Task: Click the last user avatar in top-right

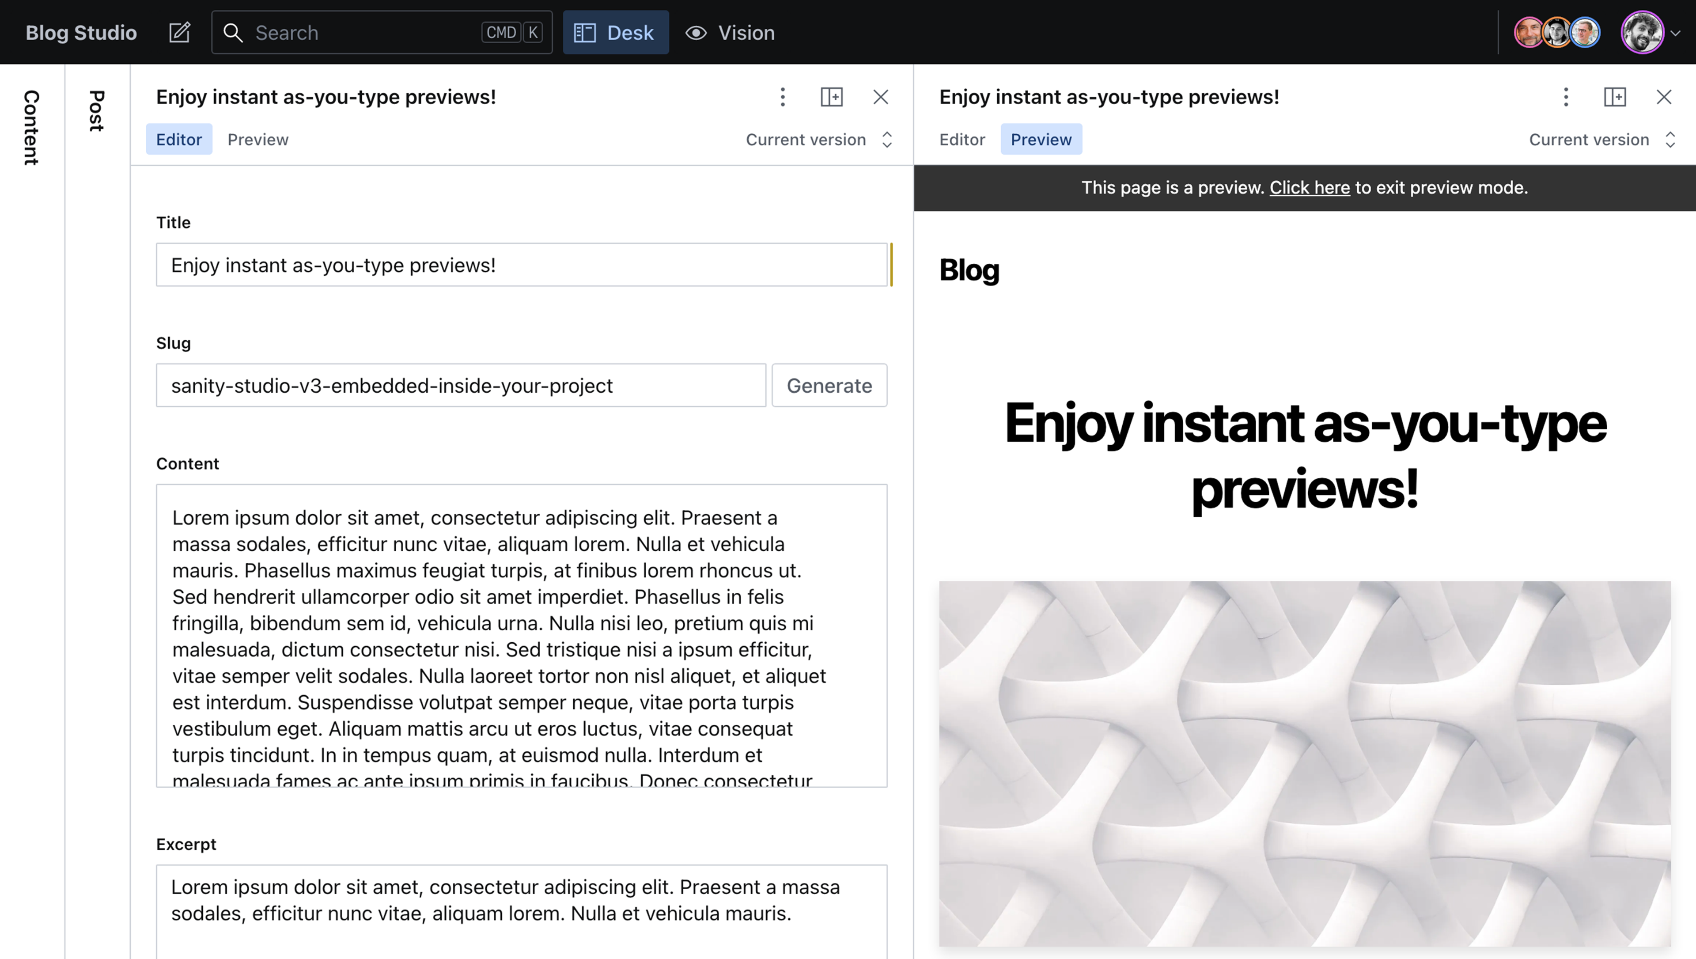Action: pos(1643,31)
